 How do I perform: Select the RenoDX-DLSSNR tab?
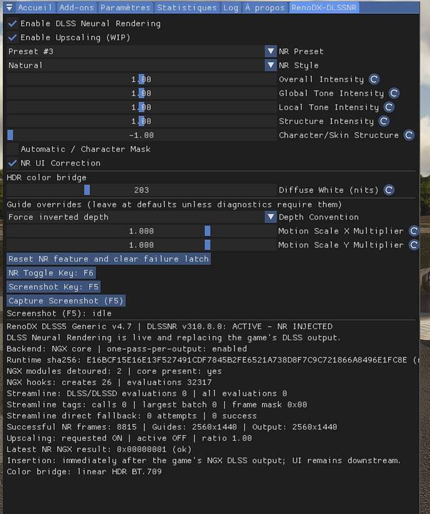(x=324, y=7)
